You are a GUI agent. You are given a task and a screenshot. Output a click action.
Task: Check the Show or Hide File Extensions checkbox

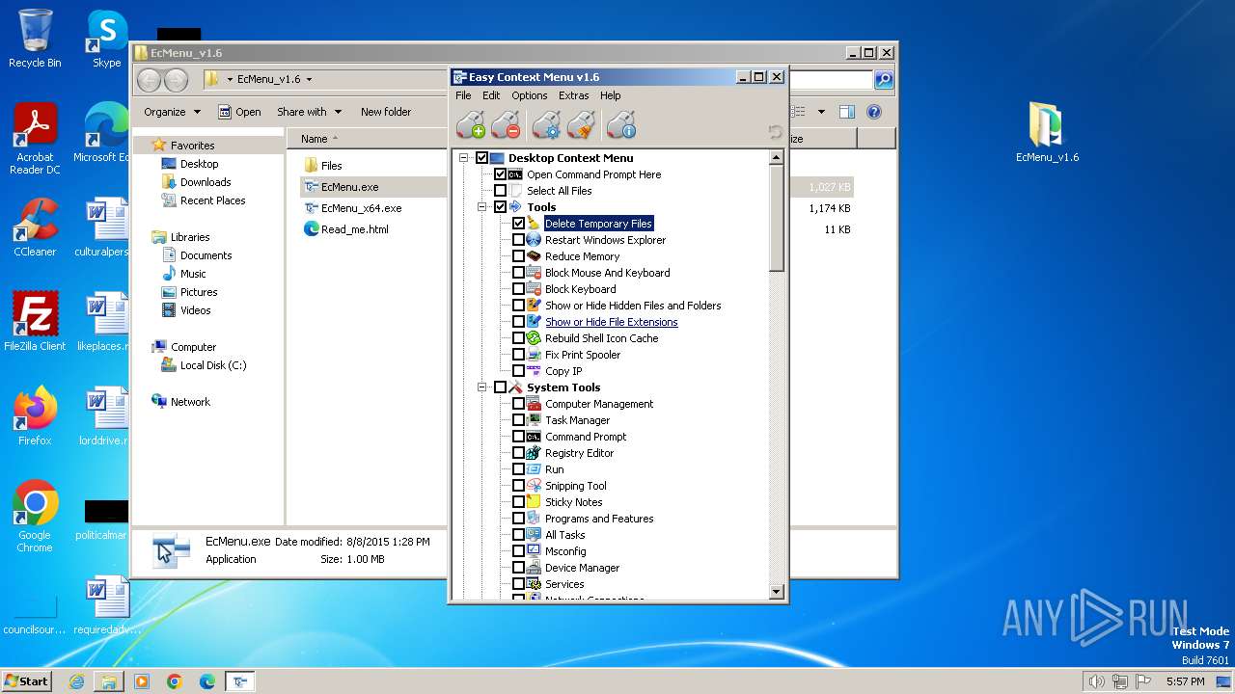coord(518,322)
